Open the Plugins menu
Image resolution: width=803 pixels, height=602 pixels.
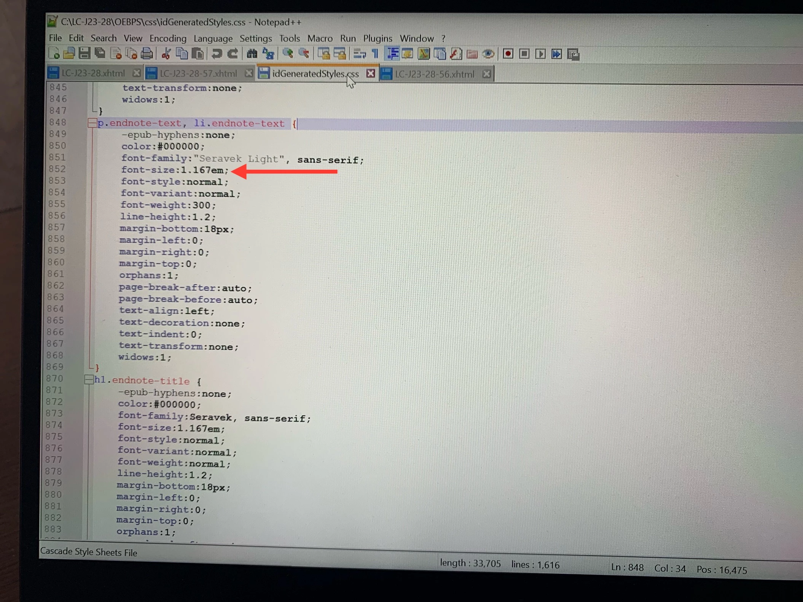(x=377, y=38)
